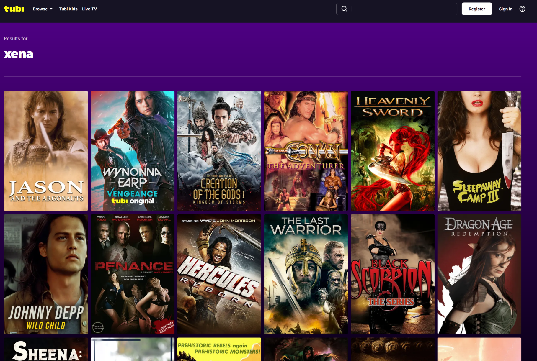
Task: Open Johnny Depp Wild Child poster
Action: click(46, 274)
